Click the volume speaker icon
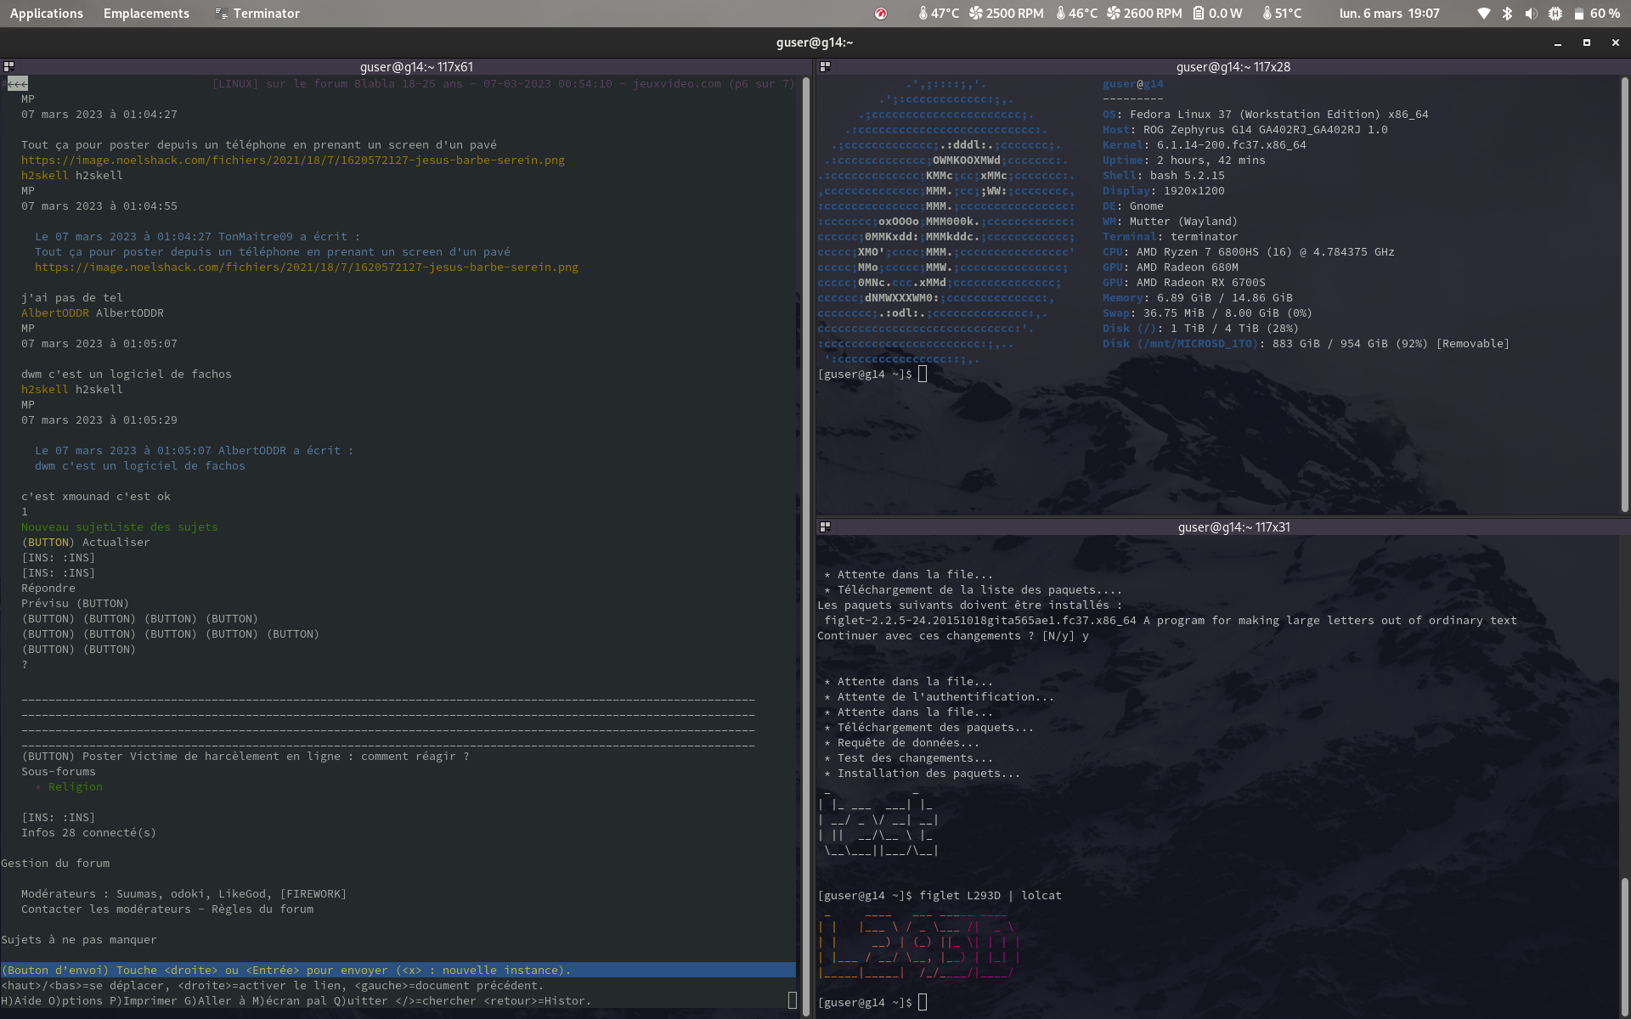 click(x=1531, y=14)
